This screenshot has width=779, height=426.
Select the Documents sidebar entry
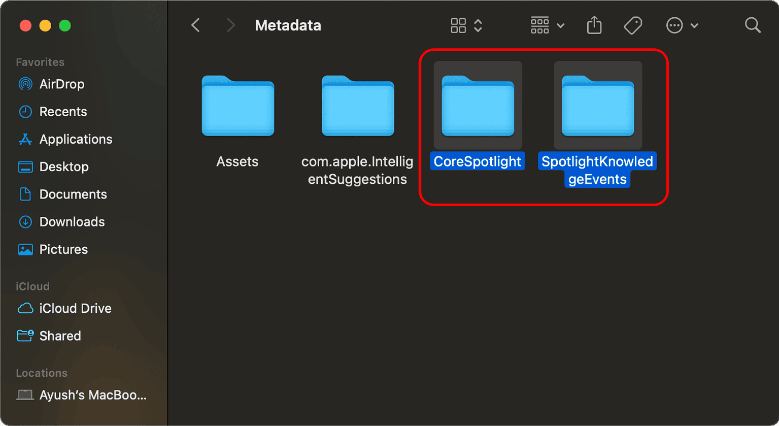click(73, 194)
